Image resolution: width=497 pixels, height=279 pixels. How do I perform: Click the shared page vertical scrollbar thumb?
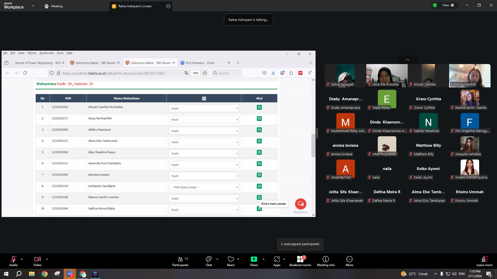313,145
